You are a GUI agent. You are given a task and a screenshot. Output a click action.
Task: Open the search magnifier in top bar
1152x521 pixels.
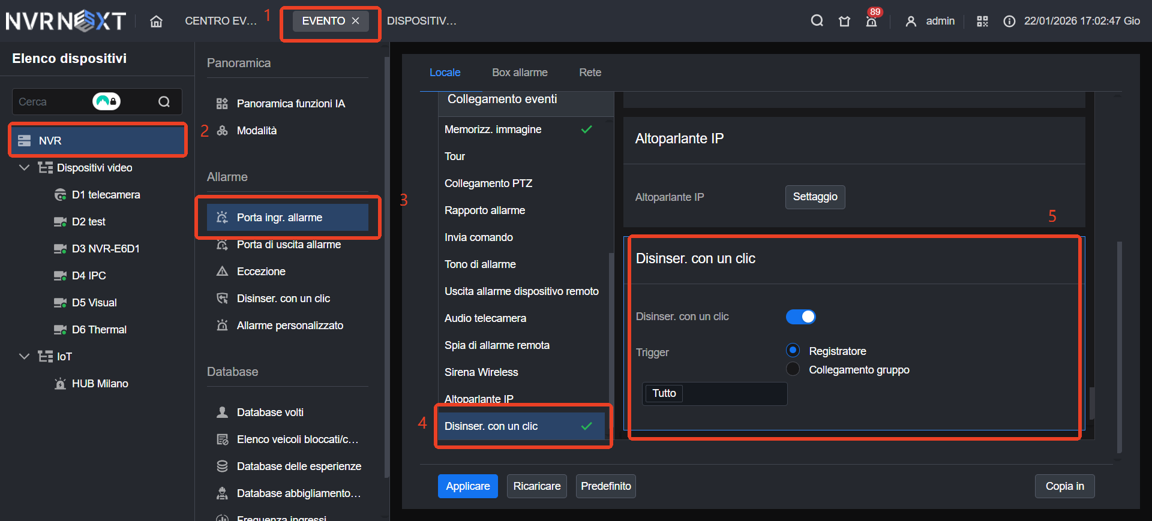817,21
